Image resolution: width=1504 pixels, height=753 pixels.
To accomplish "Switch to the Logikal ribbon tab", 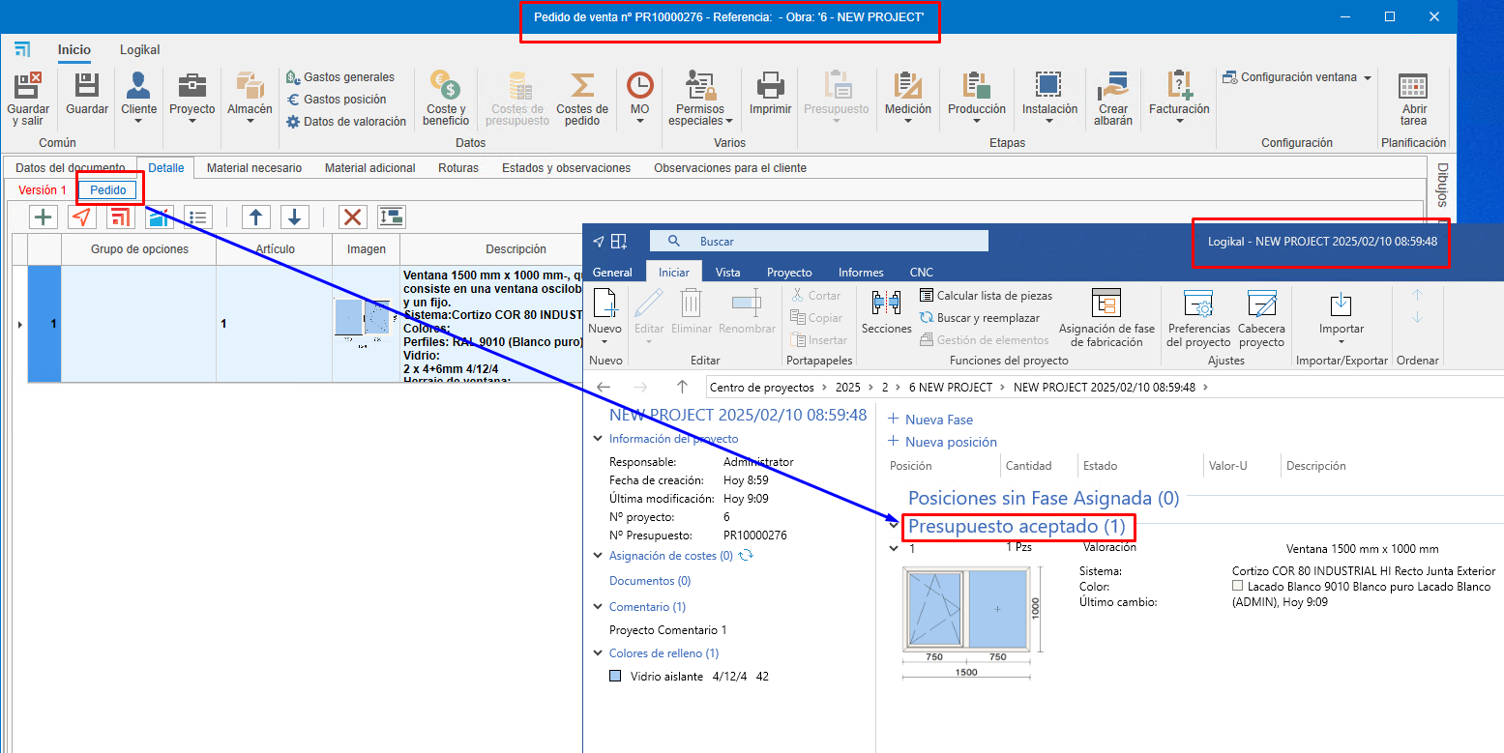I will point(139,50).
